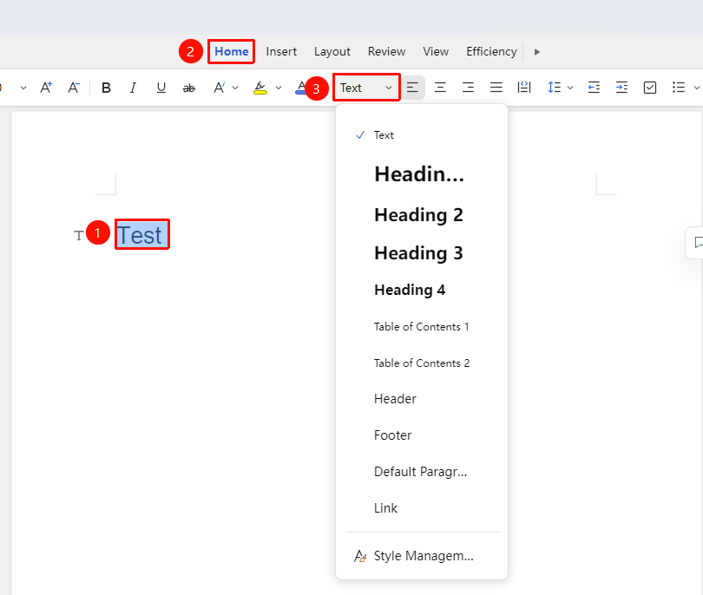Open the Layout tab

coord(332,52)
